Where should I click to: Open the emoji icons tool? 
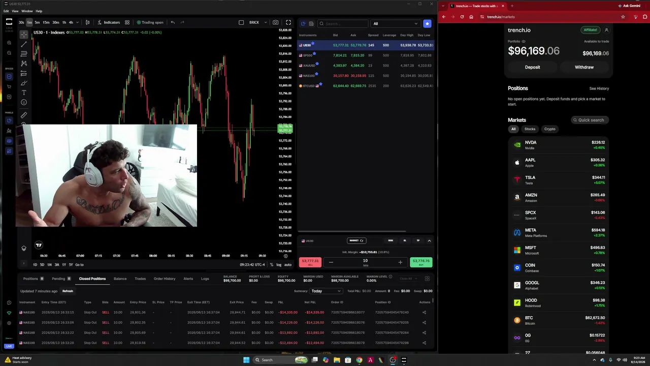(24, 102)
